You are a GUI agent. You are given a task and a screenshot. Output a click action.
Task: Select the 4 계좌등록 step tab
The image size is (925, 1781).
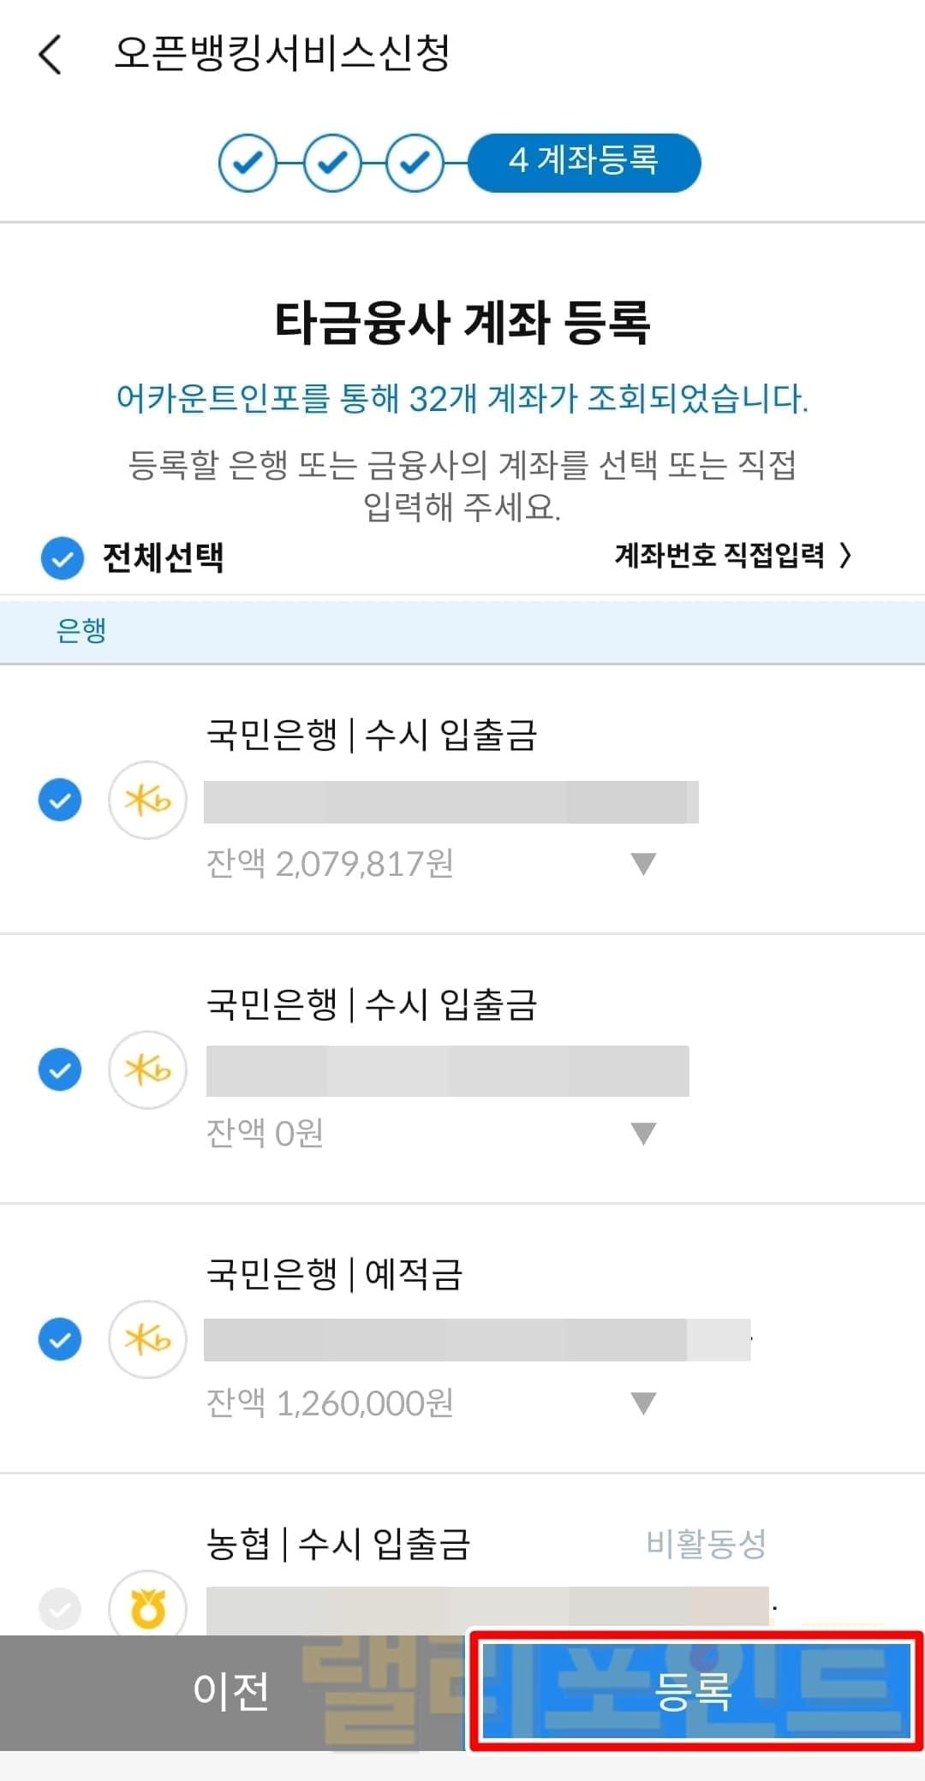coord(584,162)
